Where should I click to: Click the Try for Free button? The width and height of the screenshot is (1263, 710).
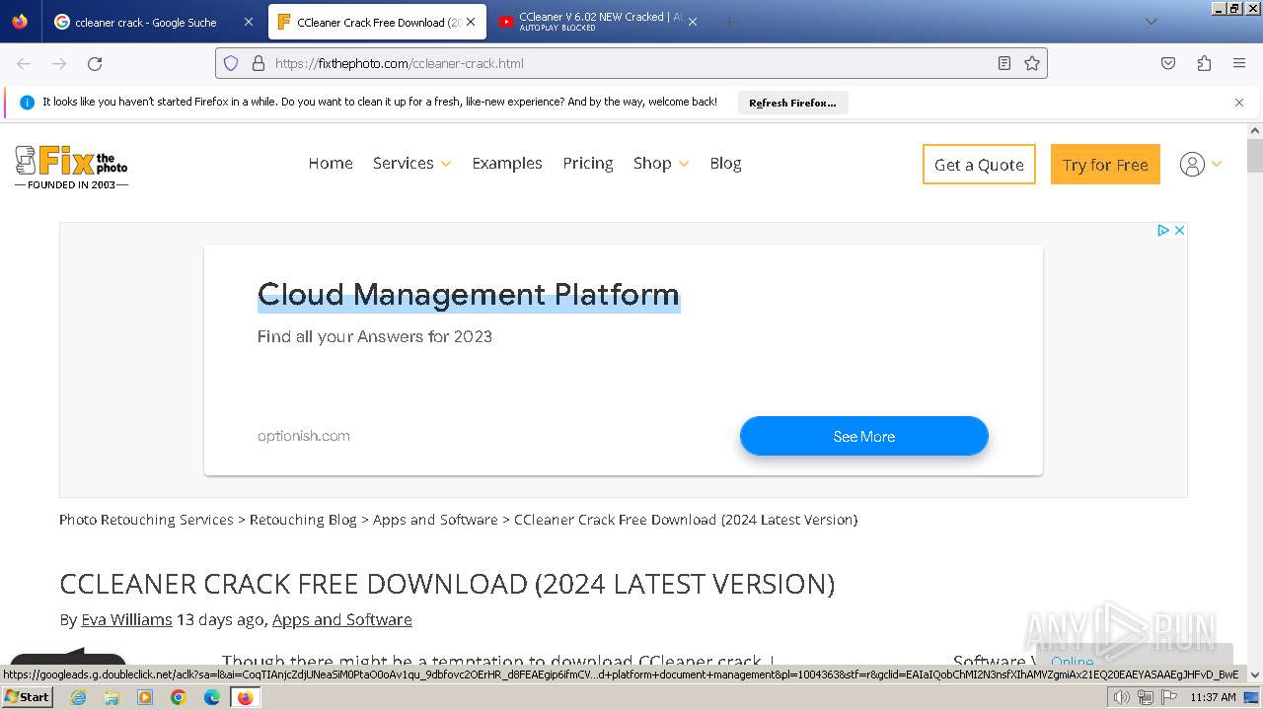(x=1105, y=165)
